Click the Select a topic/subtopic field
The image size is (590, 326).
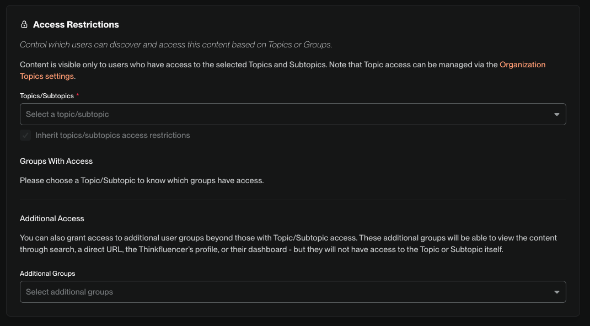tap(293, 114)
